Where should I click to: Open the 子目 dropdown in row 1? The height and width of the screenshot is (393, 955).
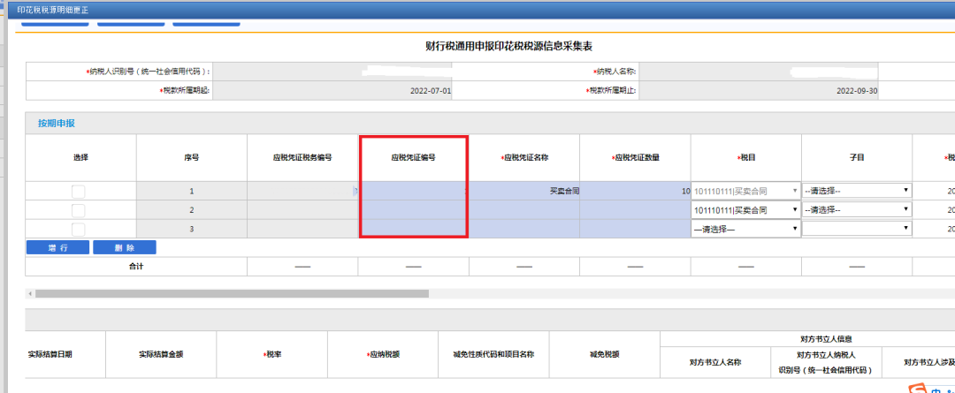click(x=857, y=191)
